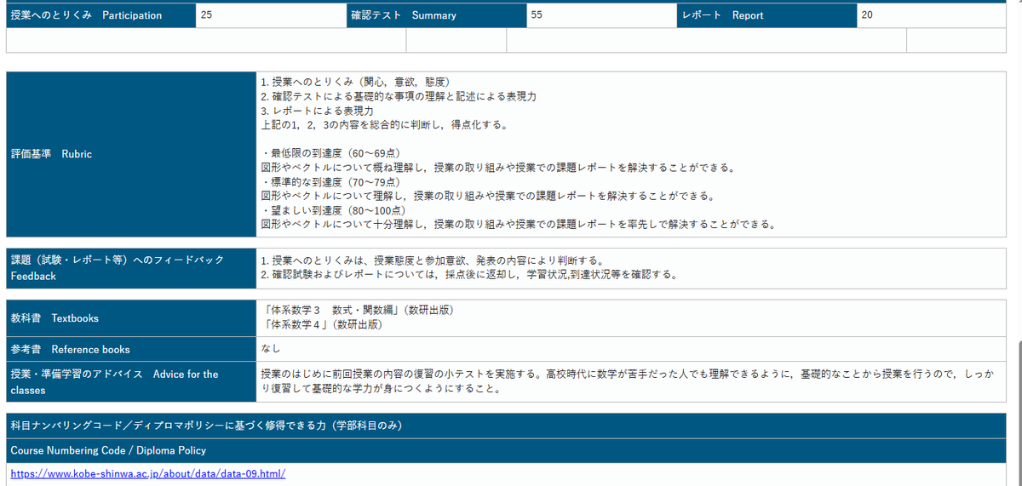Select the Participation score value 25
Viewport: 1022px width, 486px height.
coord(206,14)
